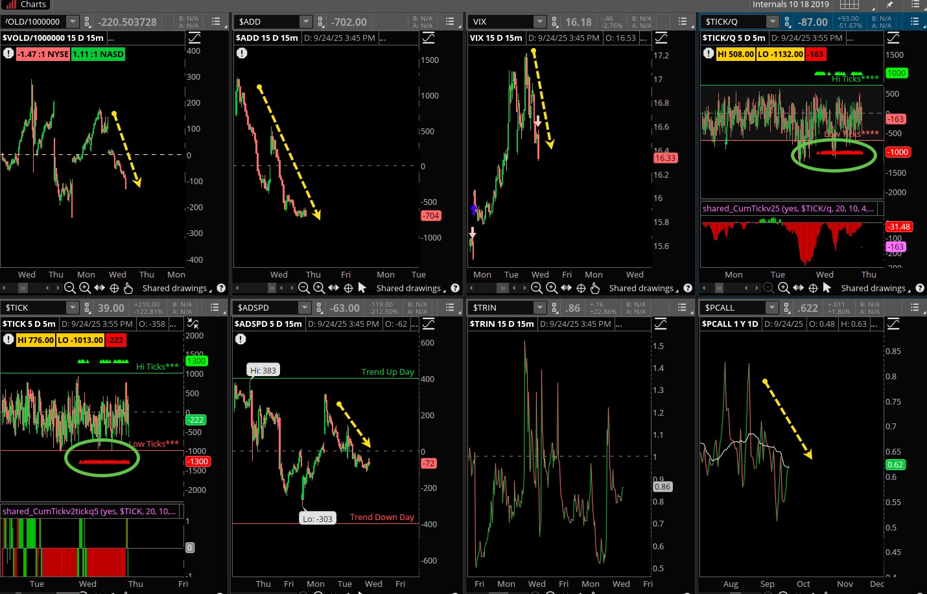
Task: Click the pin icon in top bar
Action: (x=889, y=5)
